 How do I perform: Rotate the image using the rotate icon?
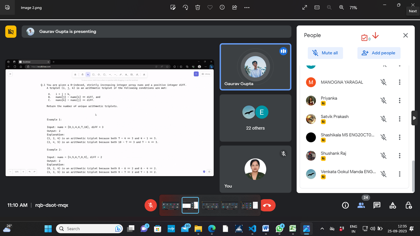coord(185,7)
